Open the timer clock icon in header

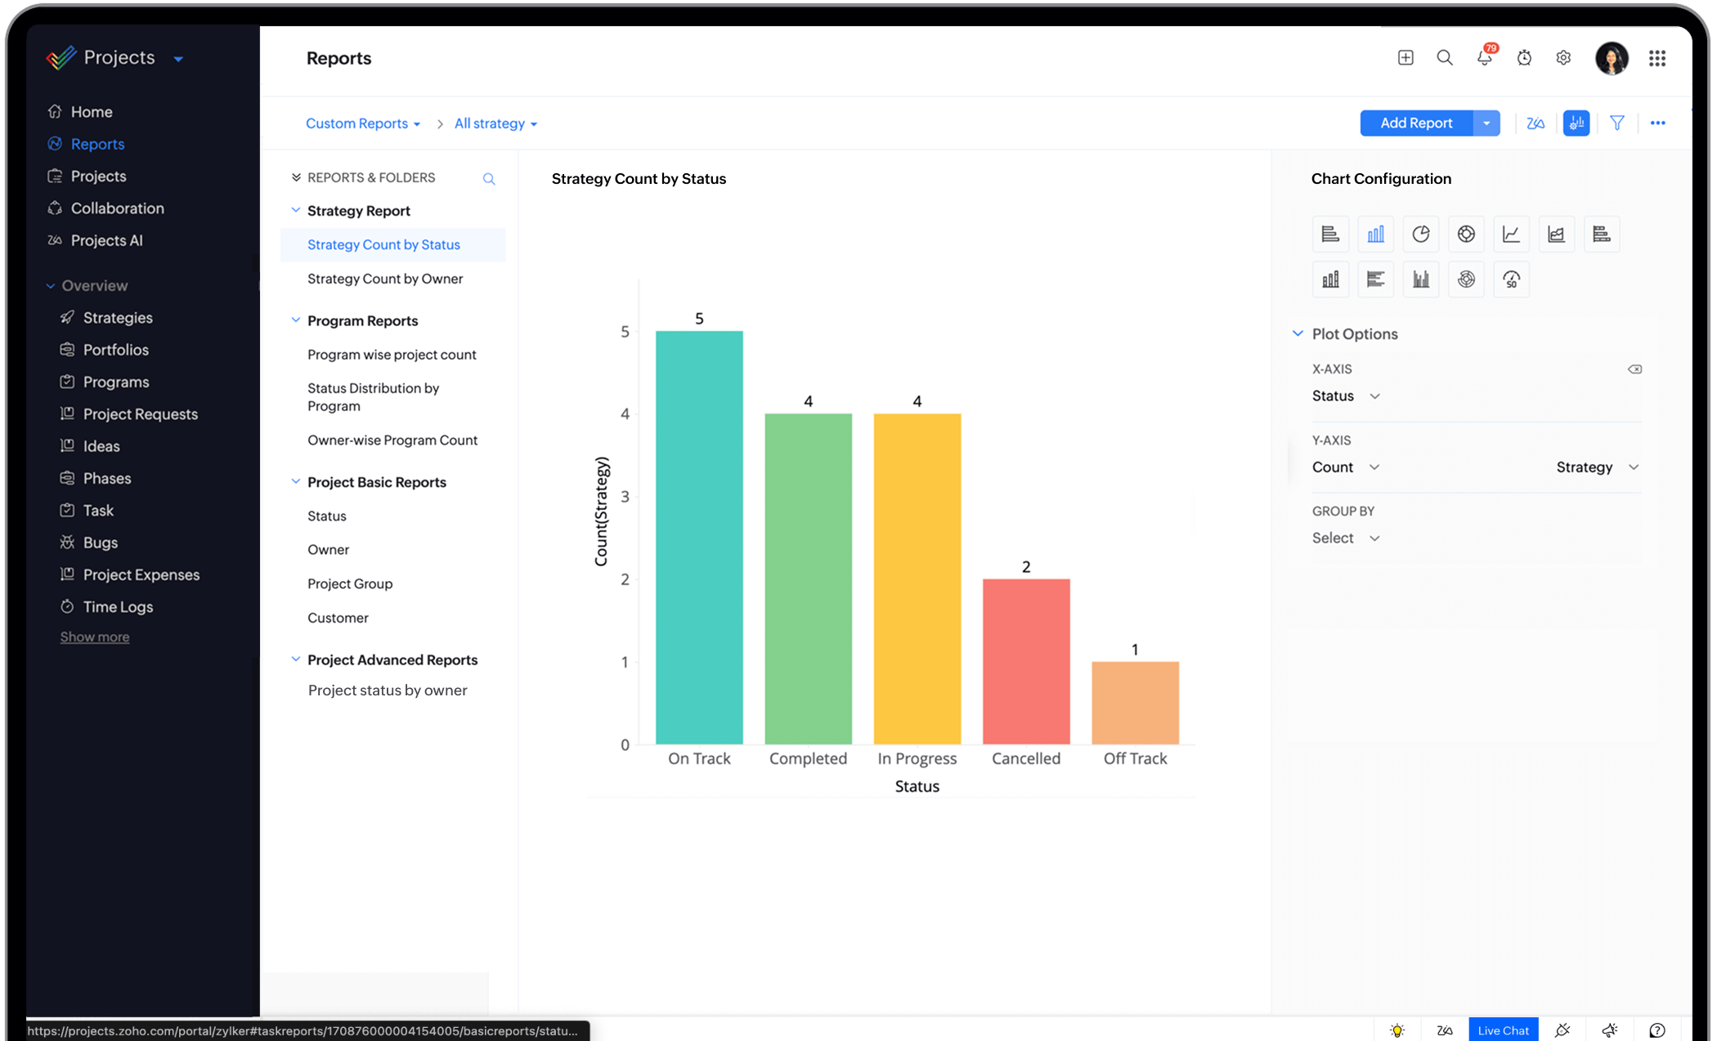coord(1524,58)
